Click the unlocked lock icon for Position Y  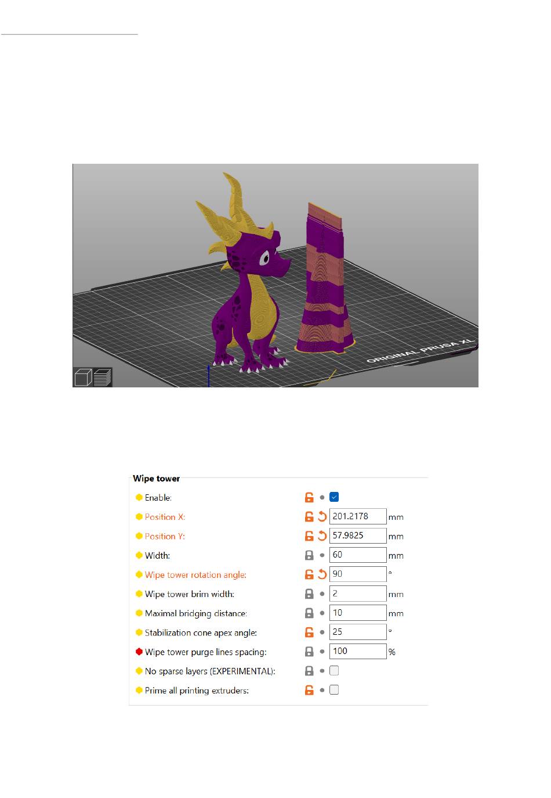pyautogui.click(x=309, y=535)
